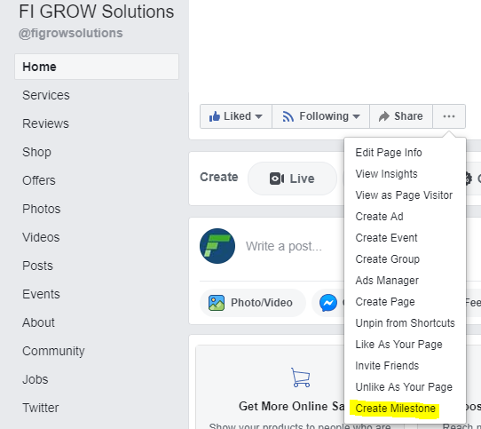Click the highlighted Create Milestone option
This screenshot has width=481, height=429.
(x=396, y=409)
